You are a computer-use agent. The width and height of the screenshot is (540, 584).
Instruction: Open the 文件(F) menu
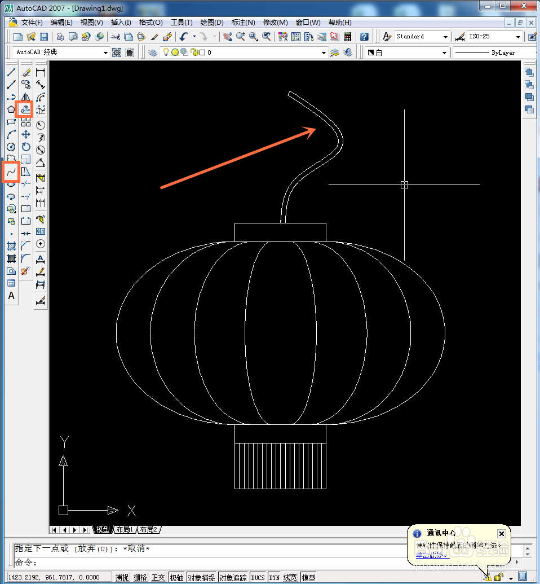click(32, 23)
